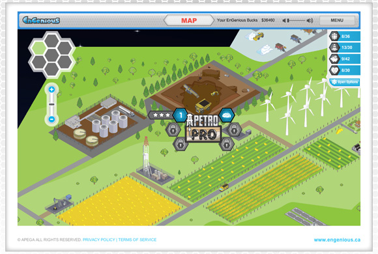Click the traffic cone icon

[x=334, y=48]
